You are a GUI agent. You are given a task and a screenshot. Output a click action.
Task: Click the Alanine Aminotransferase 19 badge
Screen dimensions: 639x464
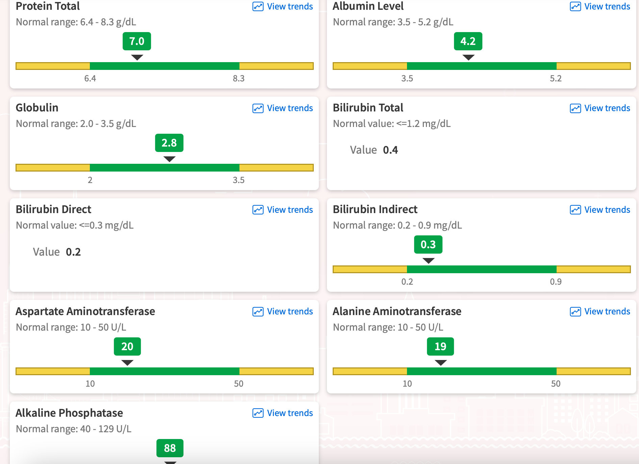(x=440, y=346)
